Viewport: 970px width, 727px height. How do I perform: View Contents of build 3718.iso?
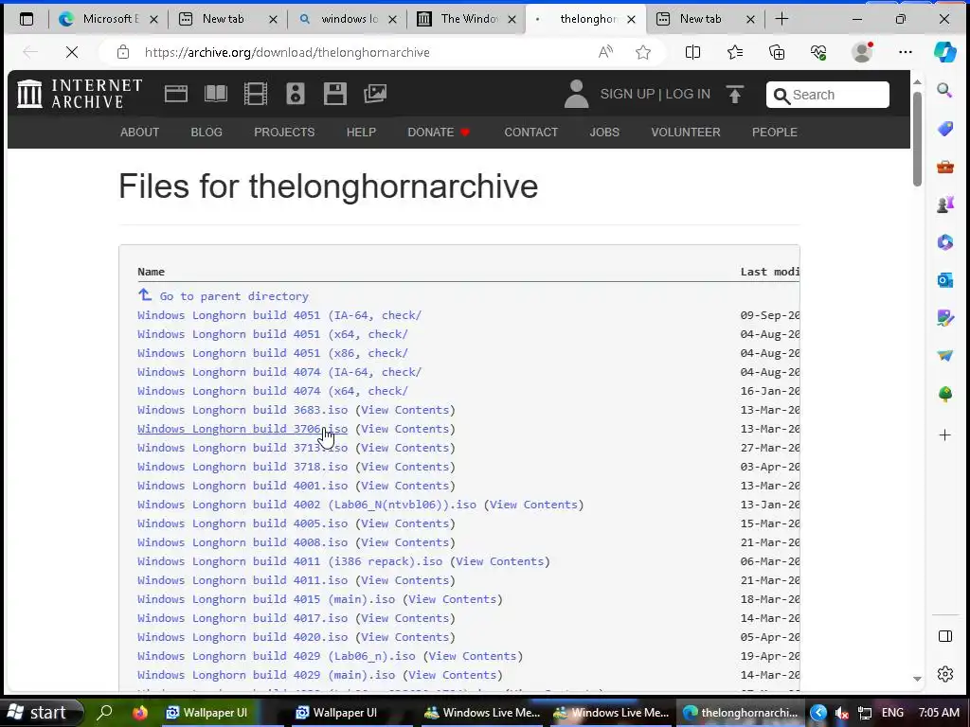(x=405, y=467)
